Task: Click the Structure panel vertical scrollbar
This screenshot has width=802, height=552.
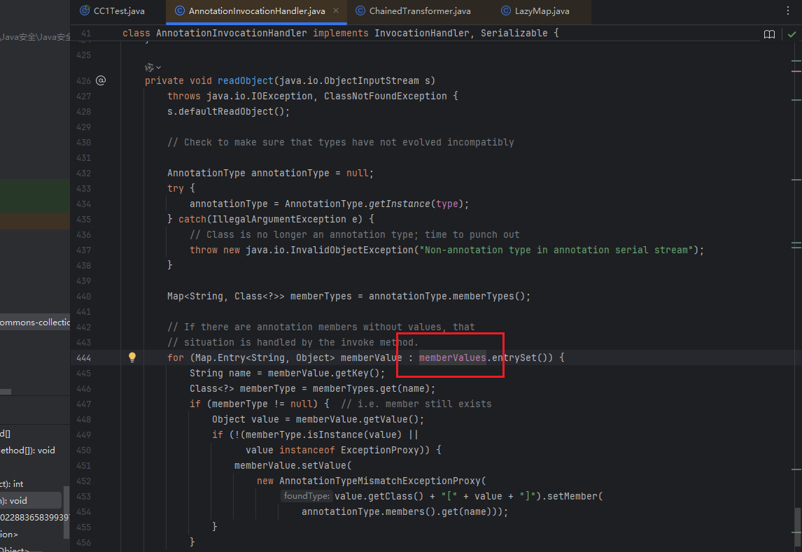Action: tap(66, 511)
